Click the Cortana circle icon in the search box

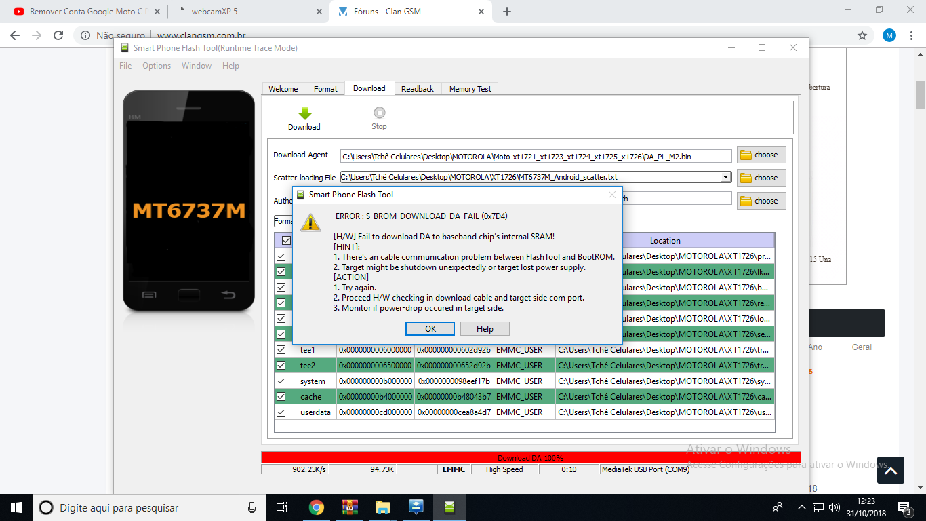click(x=46, y=507)
